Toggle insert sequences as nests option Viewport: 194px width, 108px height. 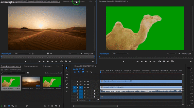pos(75,72)
